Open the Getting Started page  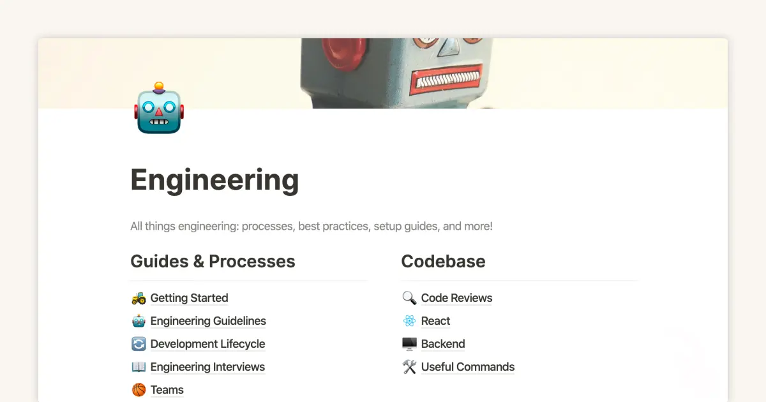[189, 298]
